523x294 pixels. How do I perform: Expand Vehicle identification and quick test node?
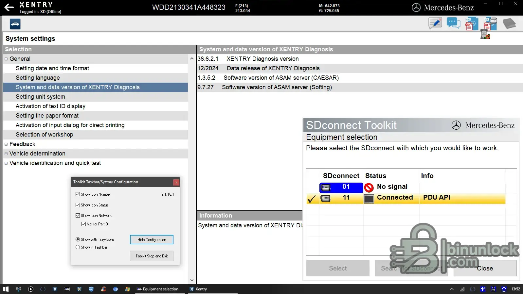click(x=6, y=163)
